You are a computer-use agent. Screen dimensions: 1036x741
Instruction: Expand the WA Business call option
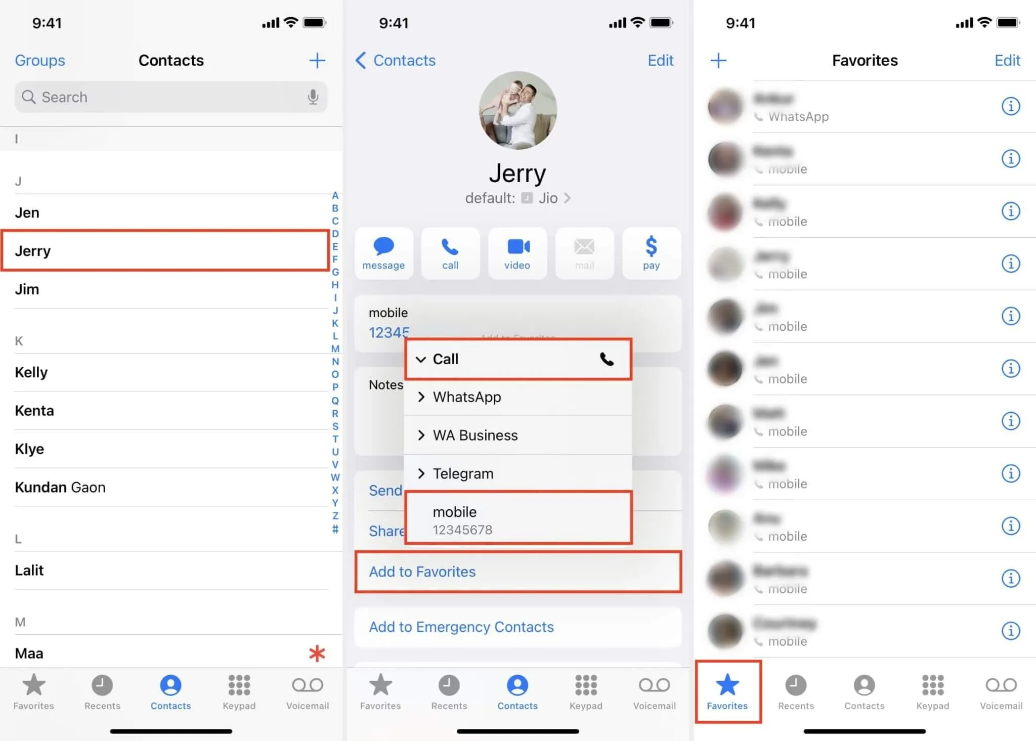422,434
